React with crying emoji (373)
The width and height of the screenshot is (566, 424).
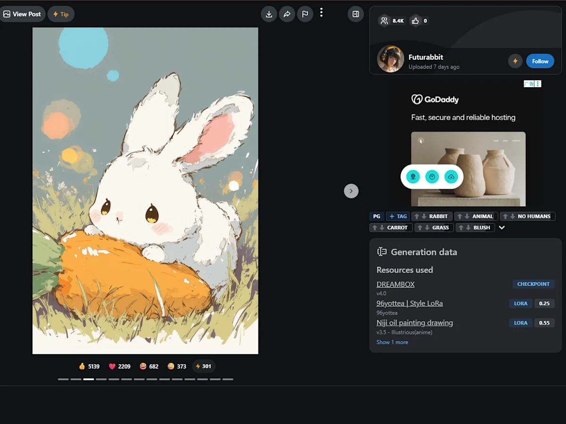(x=177, y=366)
